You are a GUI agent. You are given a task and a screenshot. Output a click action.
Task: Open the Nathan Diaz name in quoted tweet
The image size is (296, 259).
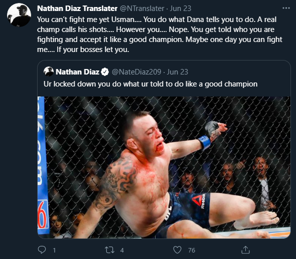pos(77,72)
